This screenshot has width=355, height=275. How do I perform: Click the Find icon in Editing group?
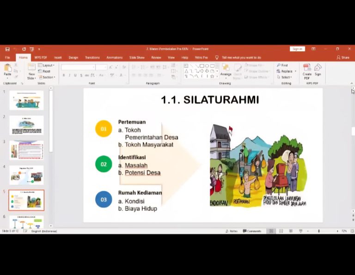[x=282, y=65]
